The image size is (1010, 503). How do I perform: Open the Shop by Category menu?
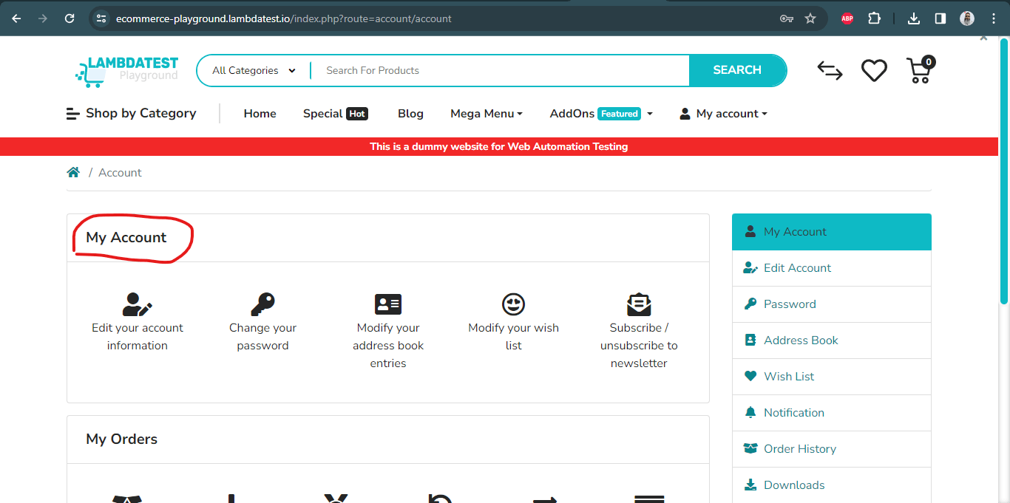pyautogui.click(x=132, y=114)
